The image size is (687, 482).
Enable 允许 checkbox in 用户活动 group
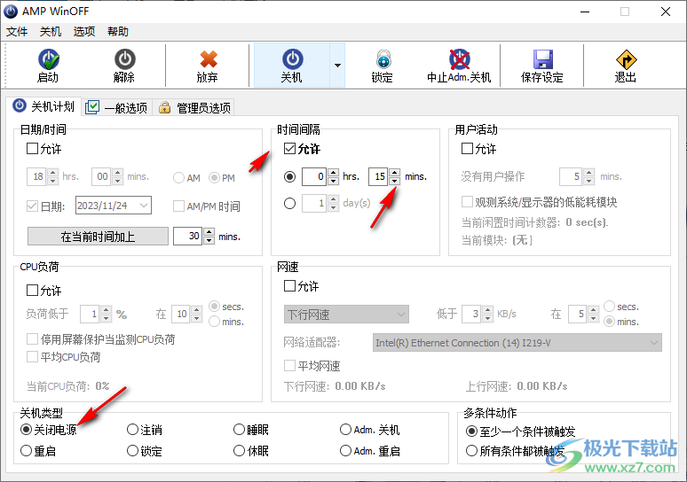pyautogui.click(x=468, y=149)
